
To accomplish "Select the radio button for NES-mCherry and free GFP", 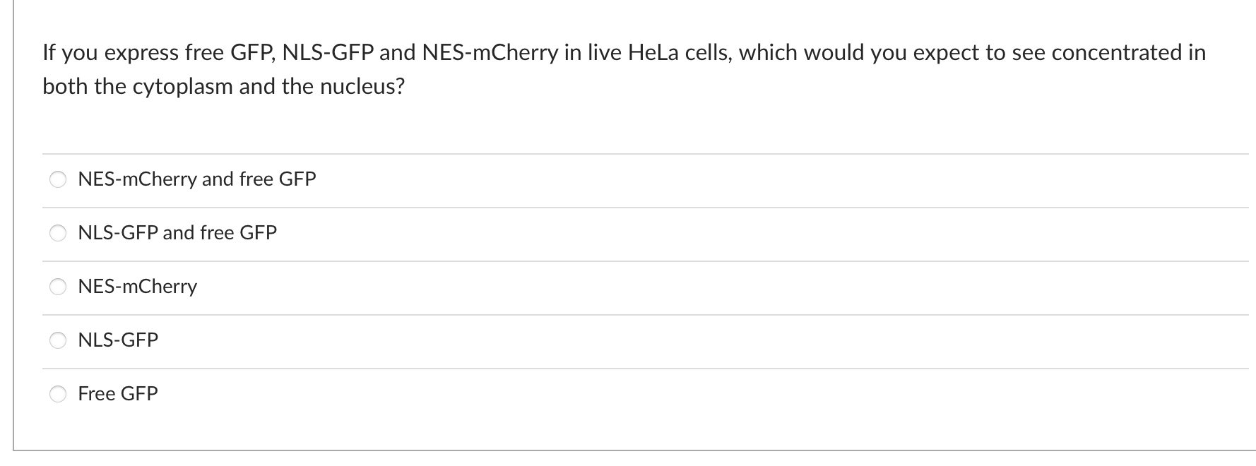I will [59, 179].
